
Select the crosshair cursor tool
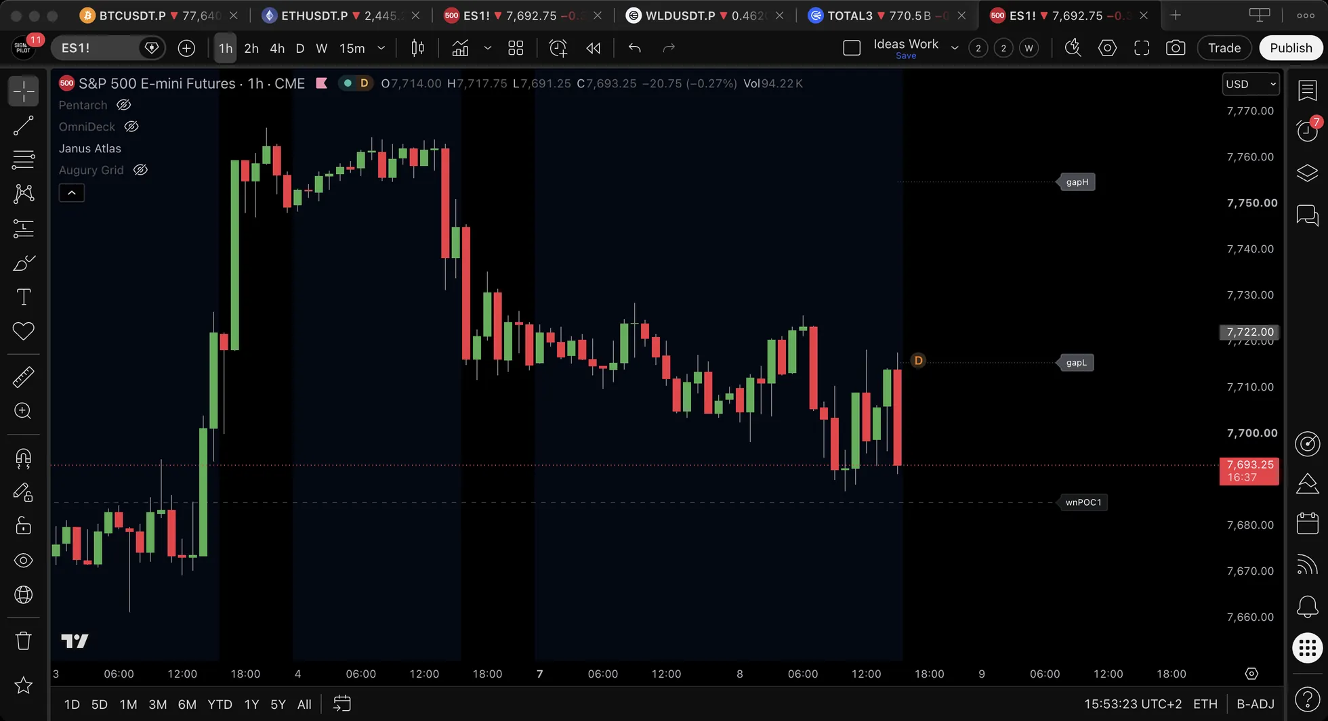click(23, 91)
